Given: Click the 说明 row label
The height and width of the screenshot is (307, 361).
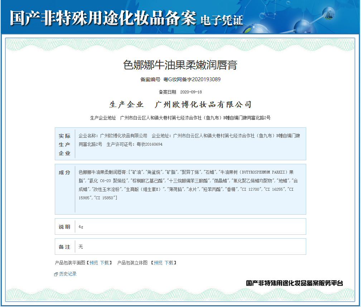Looking at the screenshot, I should pos(64,227).
